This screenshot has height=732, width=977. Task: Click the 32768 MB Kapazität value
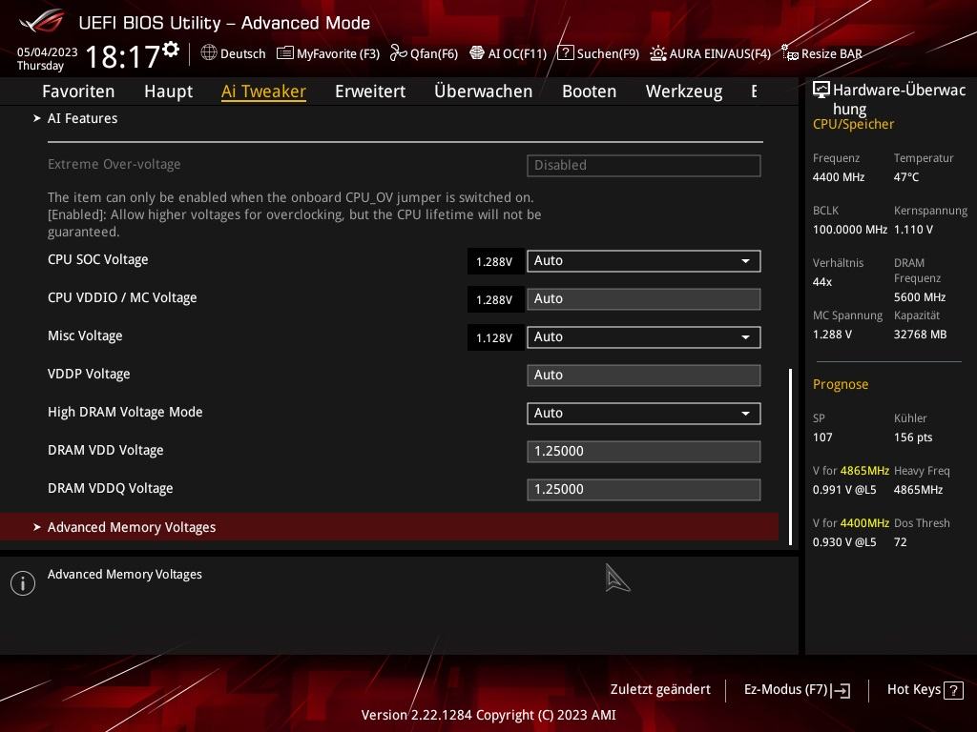click(920, 335)
